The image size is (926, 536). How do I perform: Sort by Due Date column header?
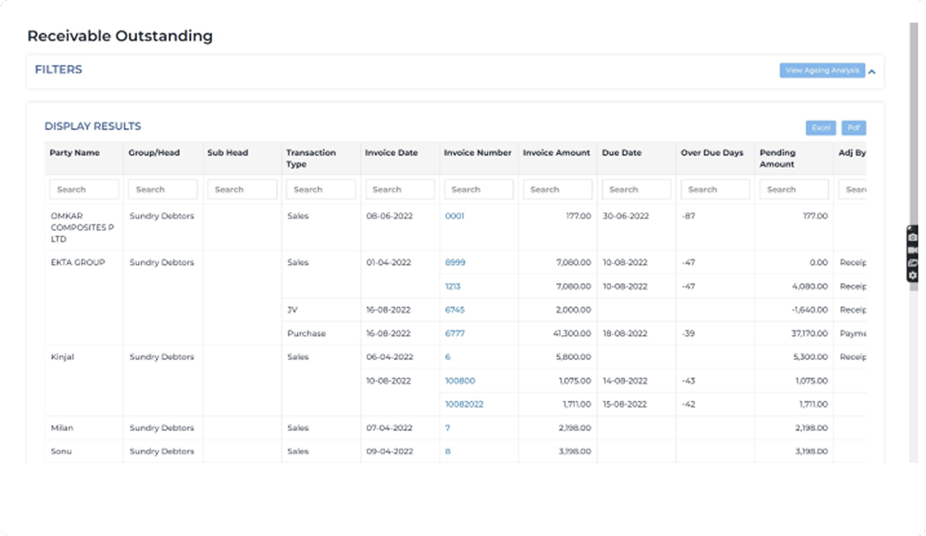coord(622,153)
